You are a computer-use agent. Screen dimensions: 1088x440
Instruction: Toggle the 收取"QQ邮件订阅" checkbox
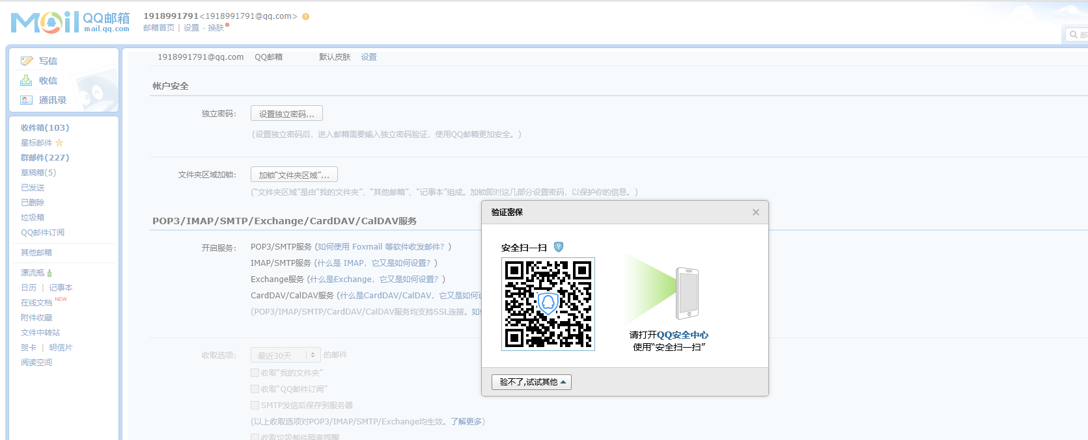255,389
